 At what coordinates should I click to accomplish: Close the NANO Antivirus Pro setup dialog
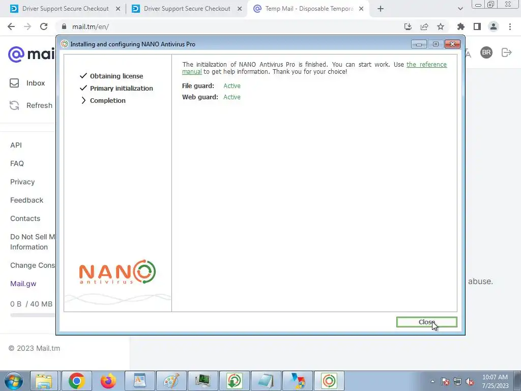[x=427, y=322]
